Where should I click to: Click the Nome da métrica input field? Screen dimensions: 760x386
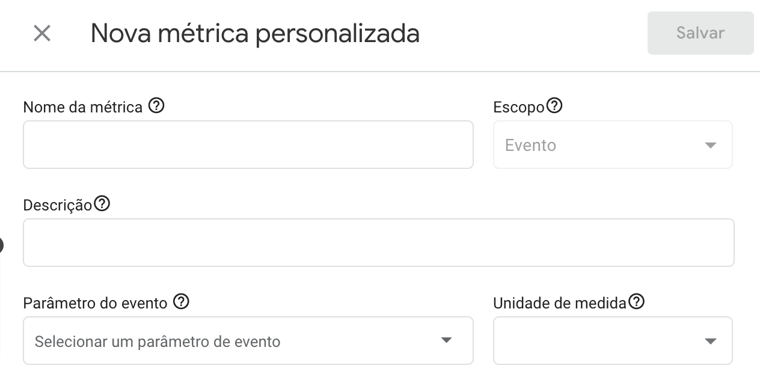[248, 144]
